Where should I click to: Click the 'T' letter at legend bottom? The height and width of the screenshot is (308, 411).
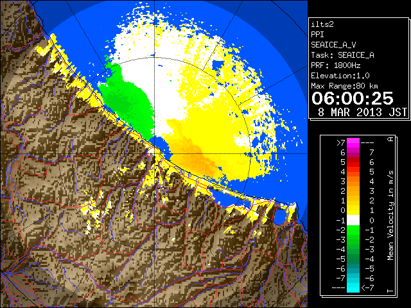pos(390,291)
